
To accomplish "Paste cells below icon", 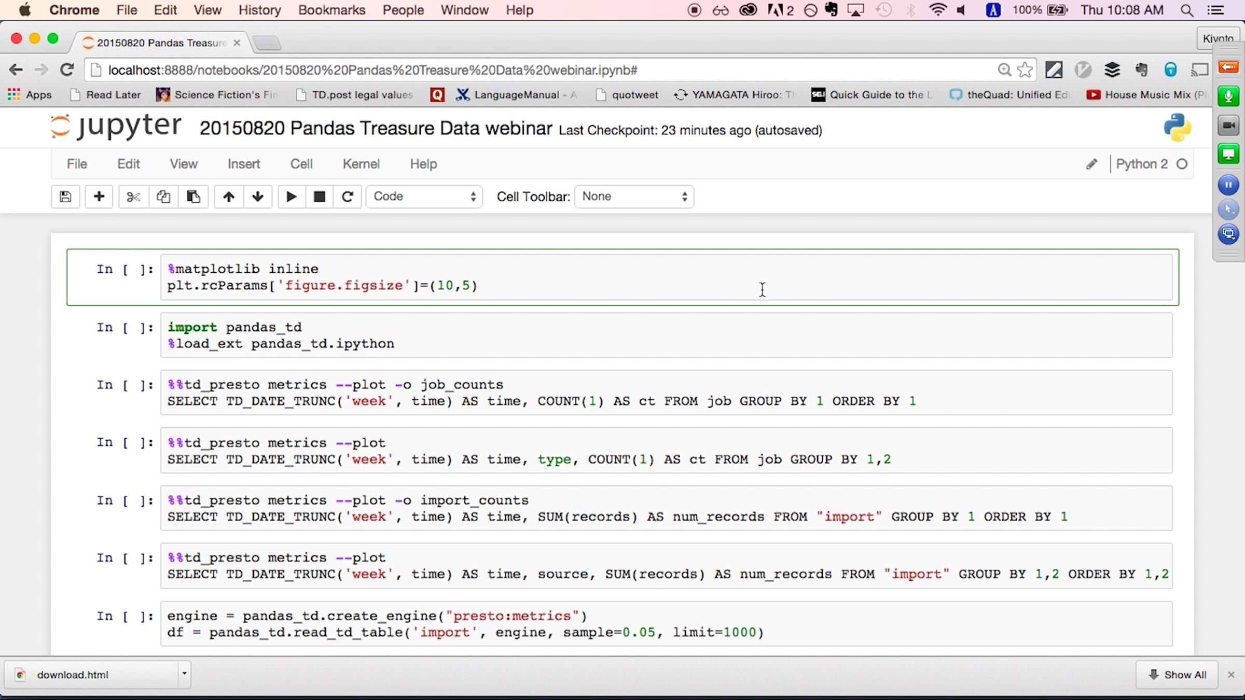I will click(193, 197).
